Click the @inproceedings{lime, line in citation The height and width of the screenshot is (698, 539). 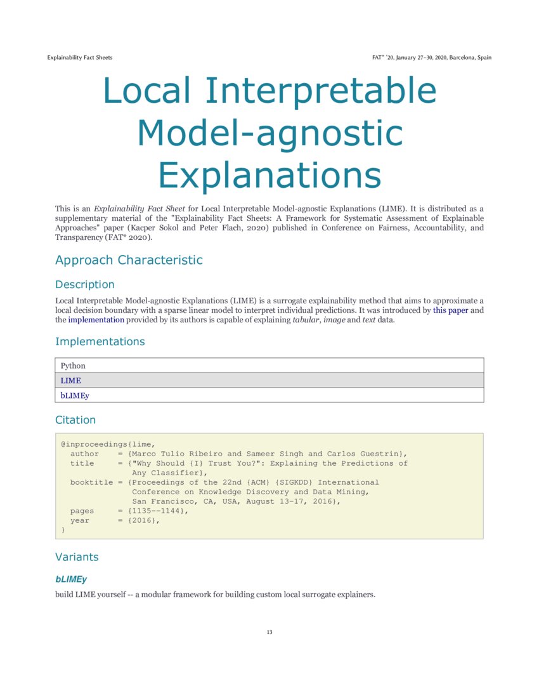point(107,444)
